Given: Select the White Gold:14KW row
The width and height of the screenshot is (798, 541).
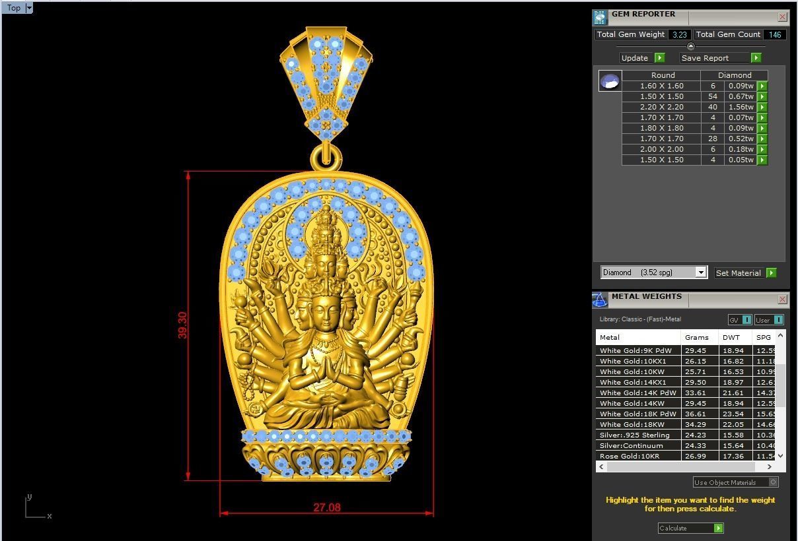Looking at the screenshot, I should pyautogui.click(x=686, y=403).
